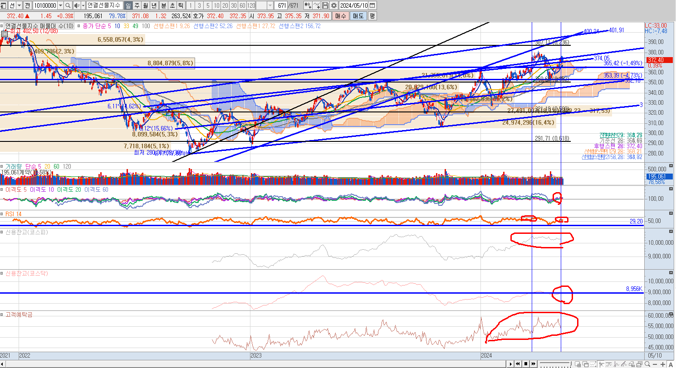Open calendar picker beside 2024/05/10 date

point(372,5)
